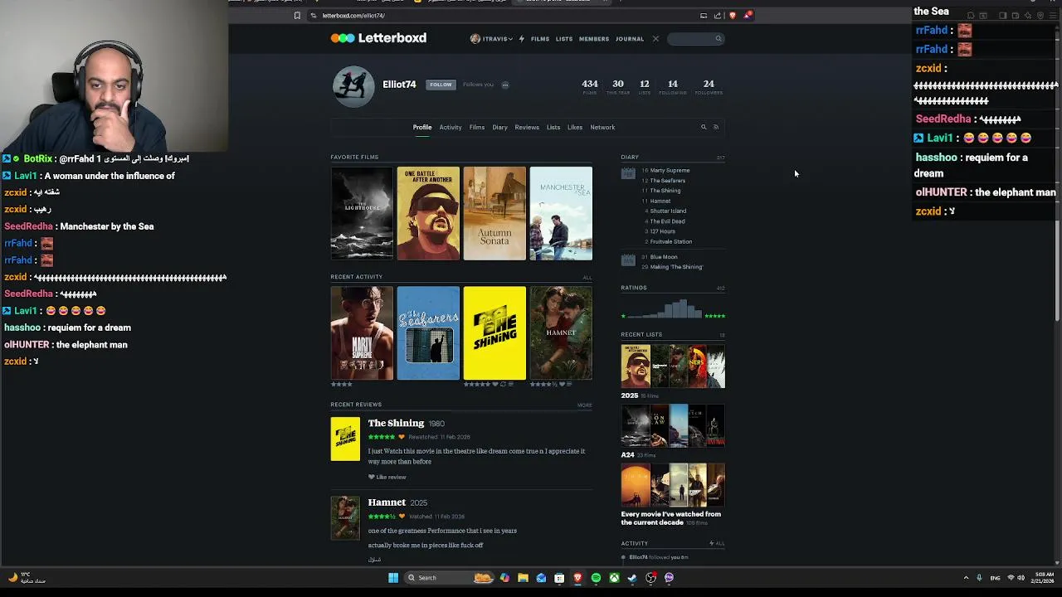Open Manchester by the Sea favorite poster
Screen dimensions: 1062x597
[561, 213]
